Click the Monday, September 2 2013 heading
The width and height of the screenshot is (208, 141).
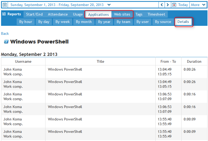pos(29,54)
